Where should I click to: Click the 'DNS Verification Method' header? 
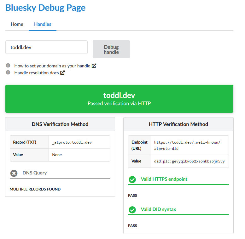[x=60, y=124]
